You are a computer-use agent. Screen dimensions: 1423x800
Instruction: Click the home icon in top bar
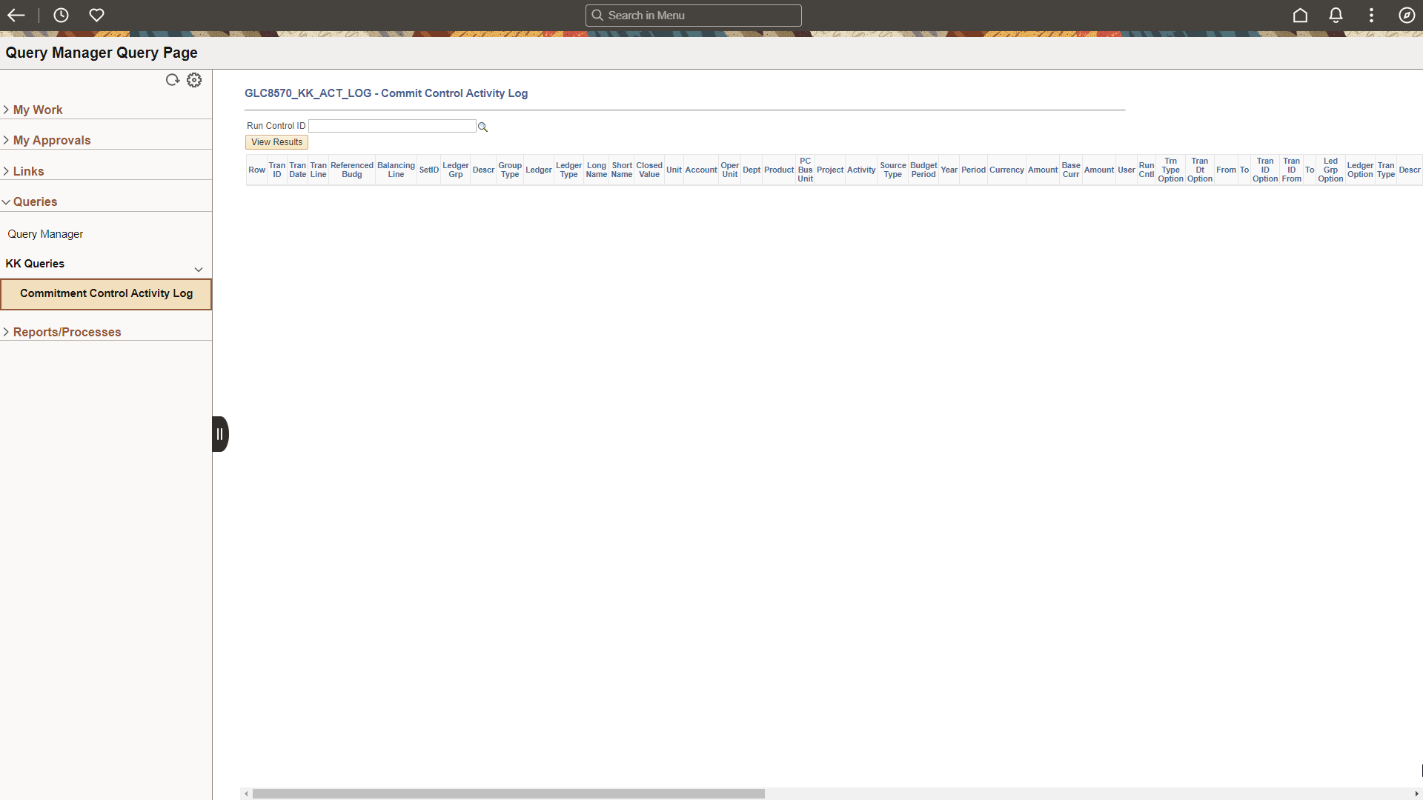[x=1301, y=15]
